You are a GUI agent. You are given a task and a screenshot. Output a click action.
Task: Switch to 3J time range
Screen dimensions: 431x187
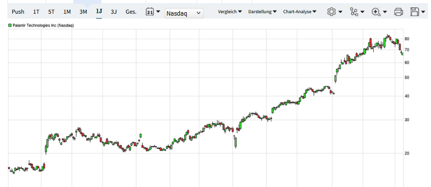(x=114, y=12)
